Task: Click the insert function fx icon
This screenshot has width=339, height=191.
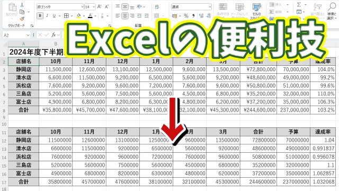Action: (53, 35)
